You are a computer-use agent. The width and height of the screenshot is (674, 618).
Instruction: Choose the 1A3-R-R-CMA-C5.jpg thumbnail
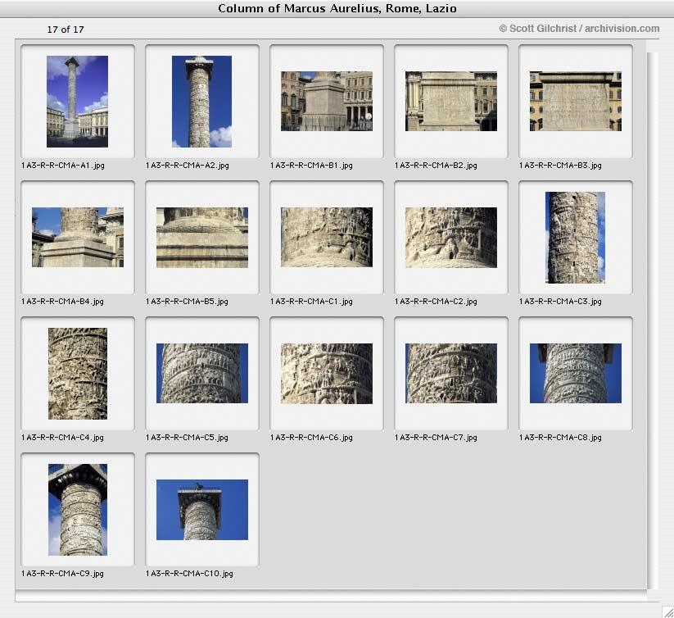[x=202, y=373]
